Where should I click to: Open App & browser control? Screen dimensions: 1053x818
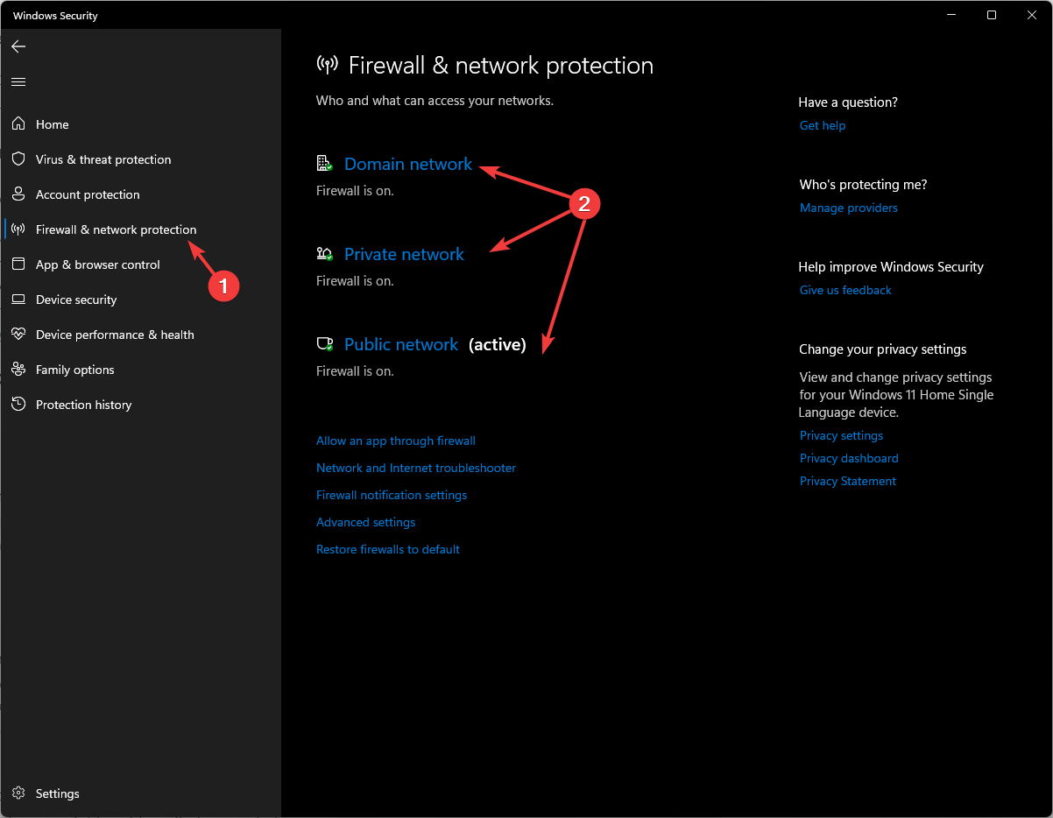tap(98, 264)
